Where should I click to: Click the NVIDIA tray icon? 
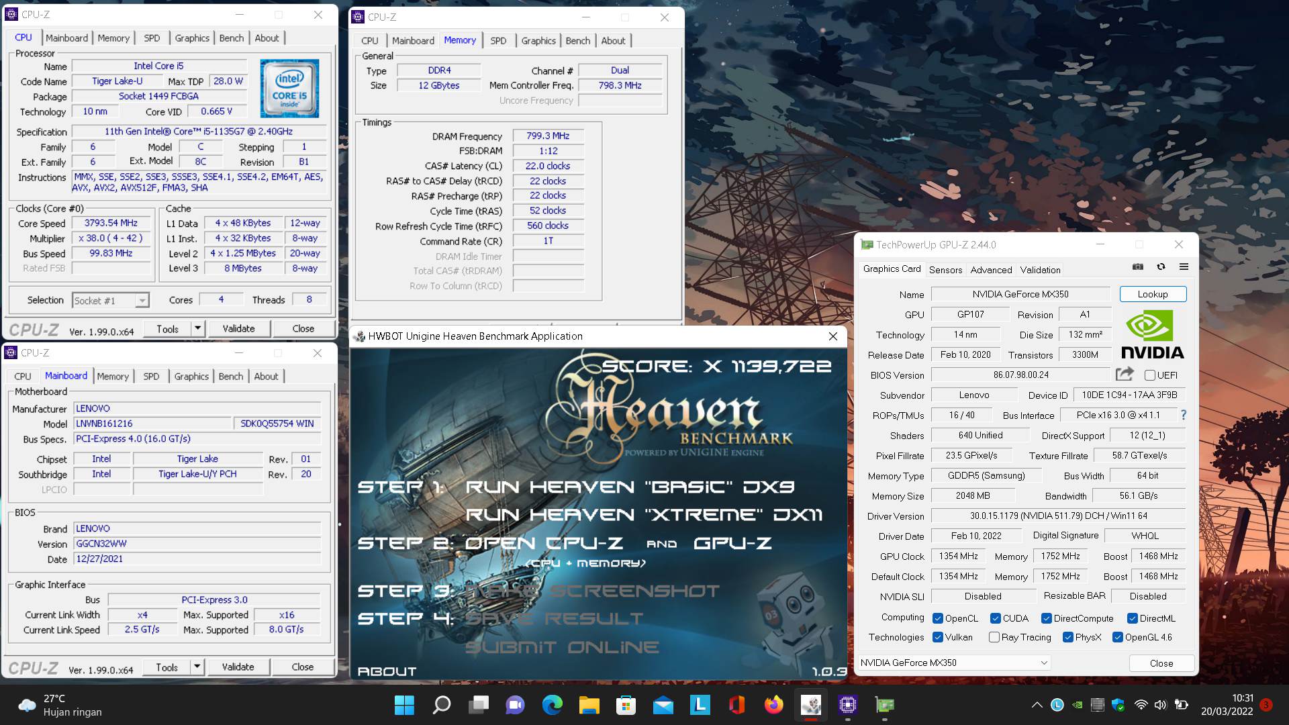(x=1077, y=705)
